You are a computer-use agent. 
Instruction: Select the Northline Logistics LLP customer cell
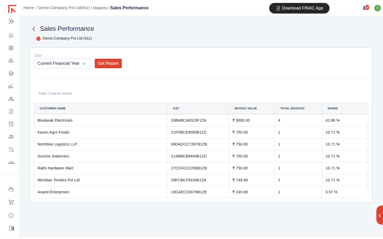(101, 144)
